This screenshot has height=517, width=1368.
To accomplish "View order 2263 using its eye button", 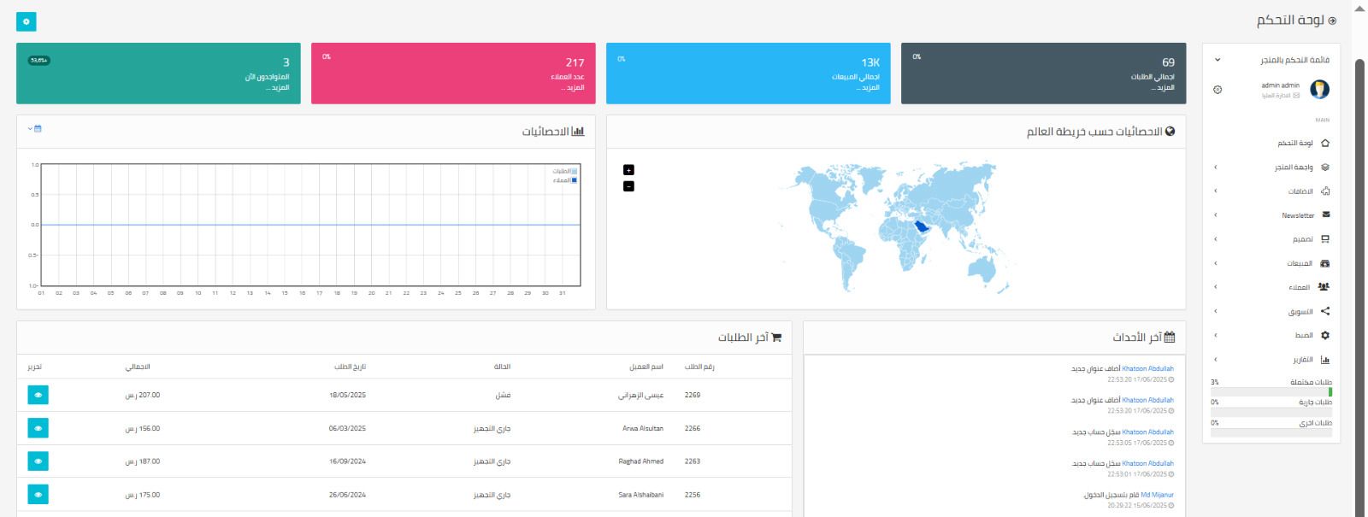I will (x=38, y=461).
